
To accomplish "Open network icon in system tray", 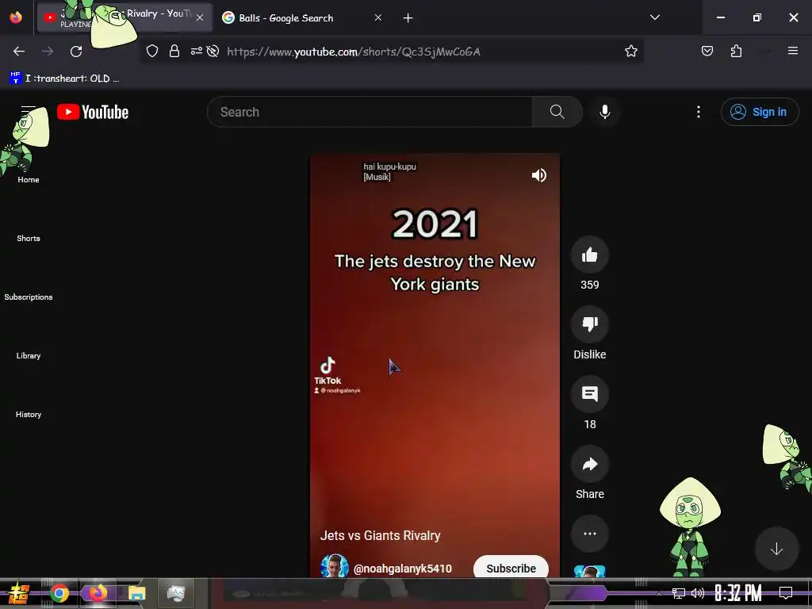I will [679, 593].
